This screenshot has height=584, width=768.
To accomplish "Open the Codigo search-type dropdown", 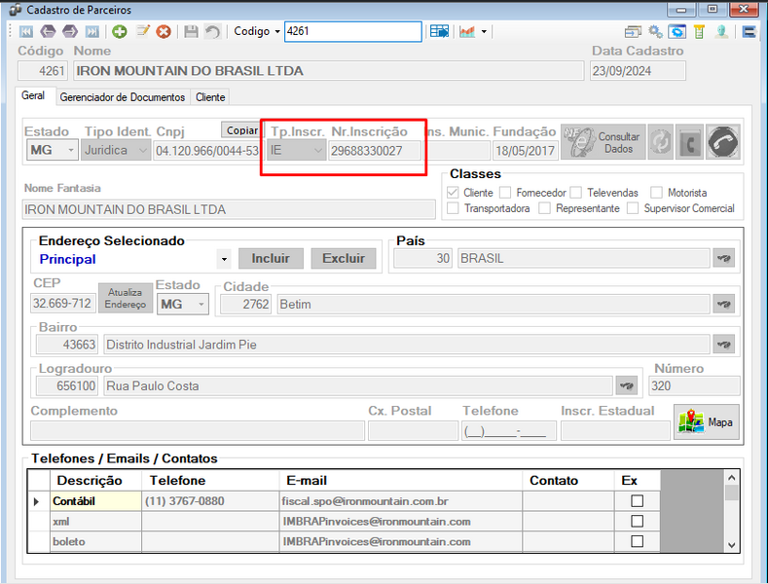I will [277, 32].
